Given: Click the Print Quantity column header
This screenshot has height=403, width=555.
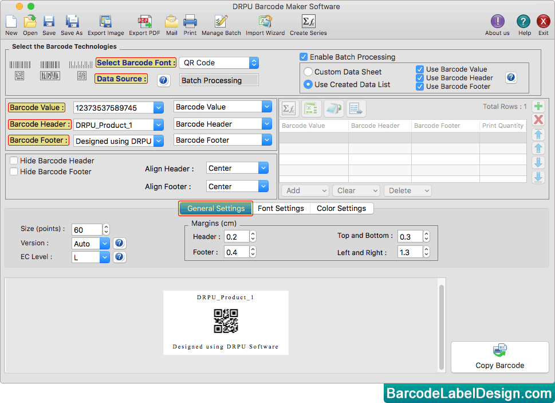Looking at the screenshot, I should point(503,126).
